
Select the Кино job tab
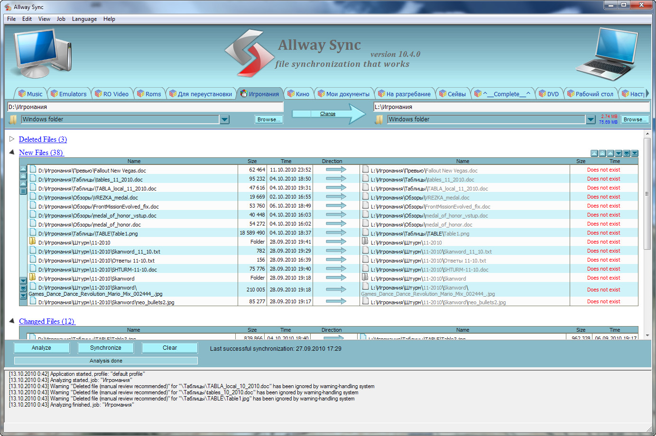298,93
